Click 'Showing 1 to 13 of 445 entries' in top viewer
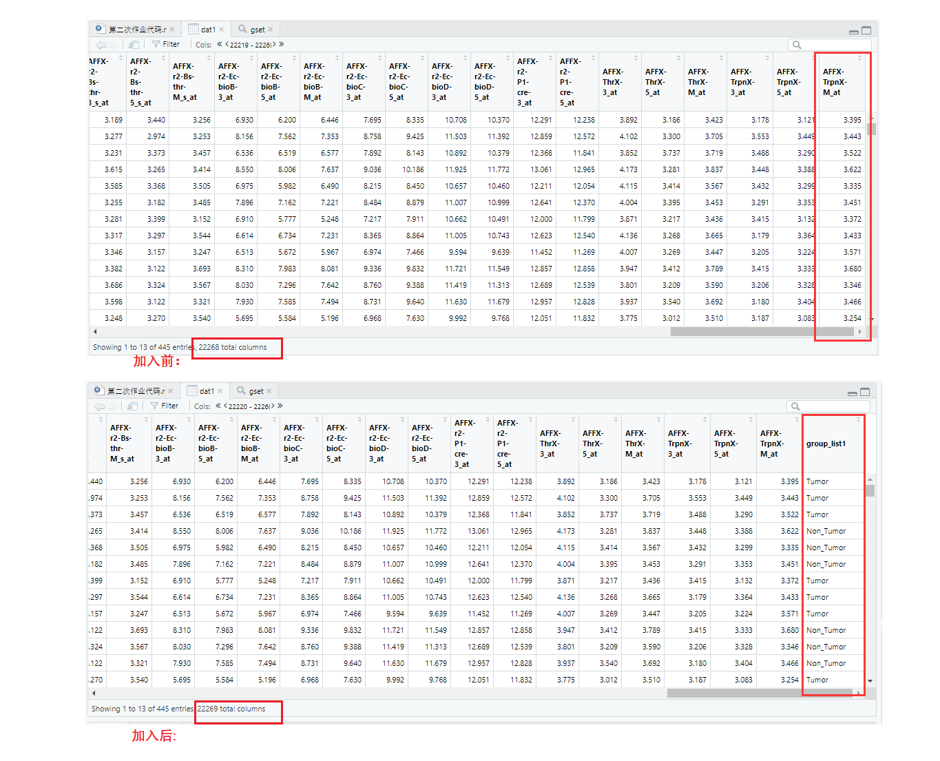Screen dimensions: 940x761 (x=143, y=347)
